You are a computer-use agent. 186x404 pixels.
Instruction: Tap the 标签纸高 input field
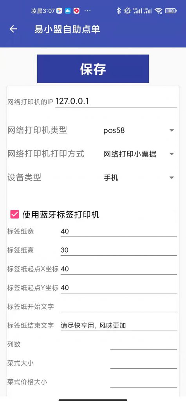click(119, 250)
